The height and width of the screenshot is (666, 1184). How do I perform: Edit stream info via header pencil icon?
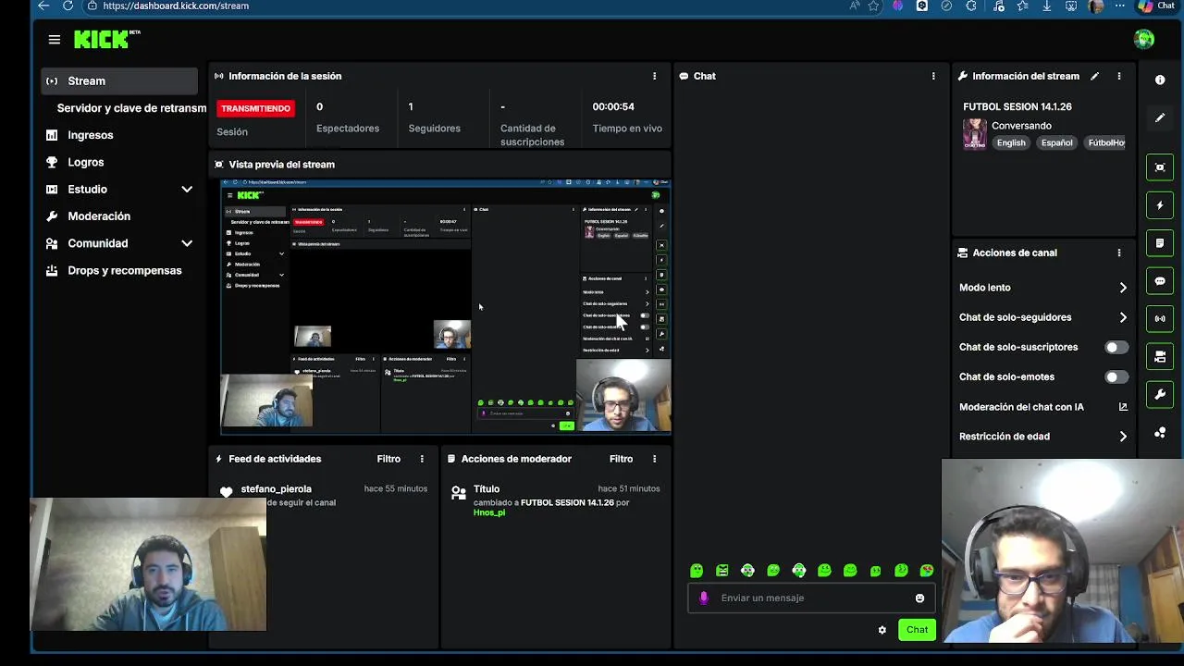pos(1094,76)
